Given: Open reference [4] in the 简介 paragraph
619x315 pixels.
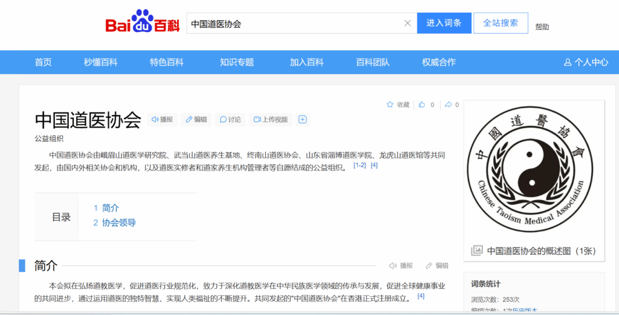Looking at the screenshot, I should coord(421,296).
